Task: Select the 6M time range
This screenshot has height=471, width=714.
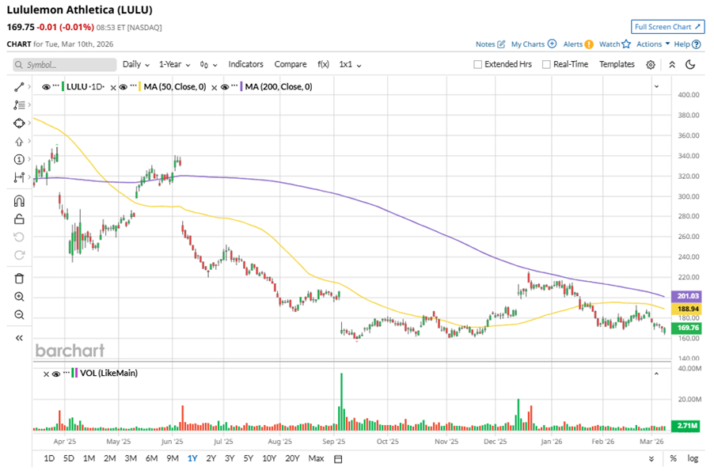Action: (152, 458)
